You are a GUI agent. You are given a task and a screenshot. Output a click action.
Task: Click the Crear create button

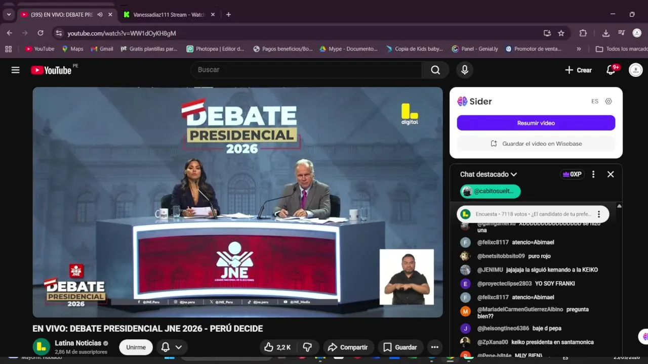(578, 70)
